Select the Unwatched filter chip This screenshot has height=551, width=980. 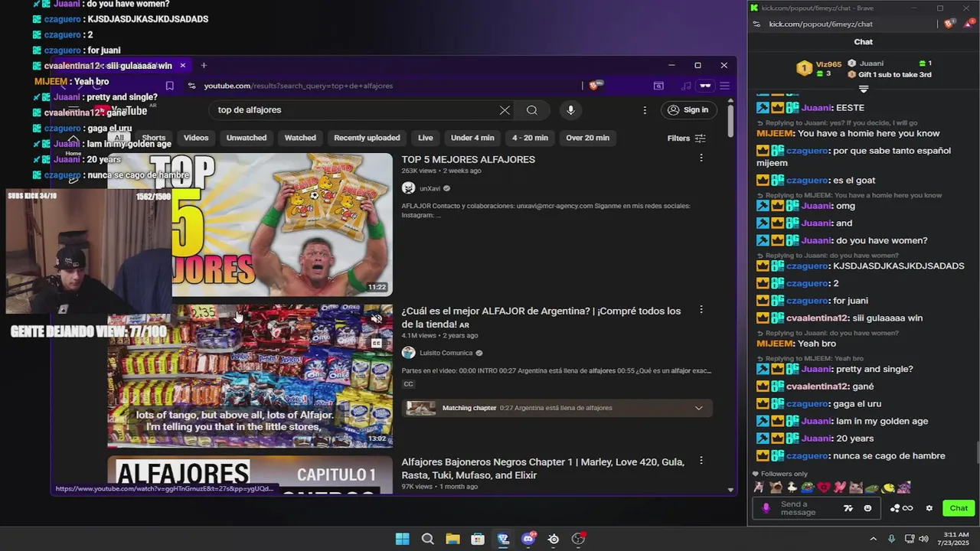pyautogui.click(x=247, y=138)
